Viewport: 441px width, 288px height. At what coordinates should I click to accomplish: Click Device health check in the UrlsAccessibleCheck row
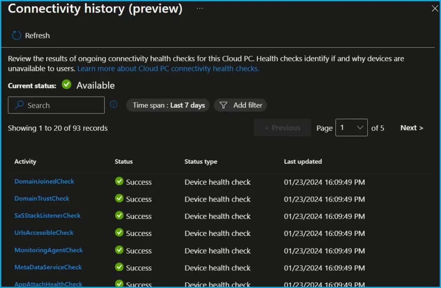[217, 233]
